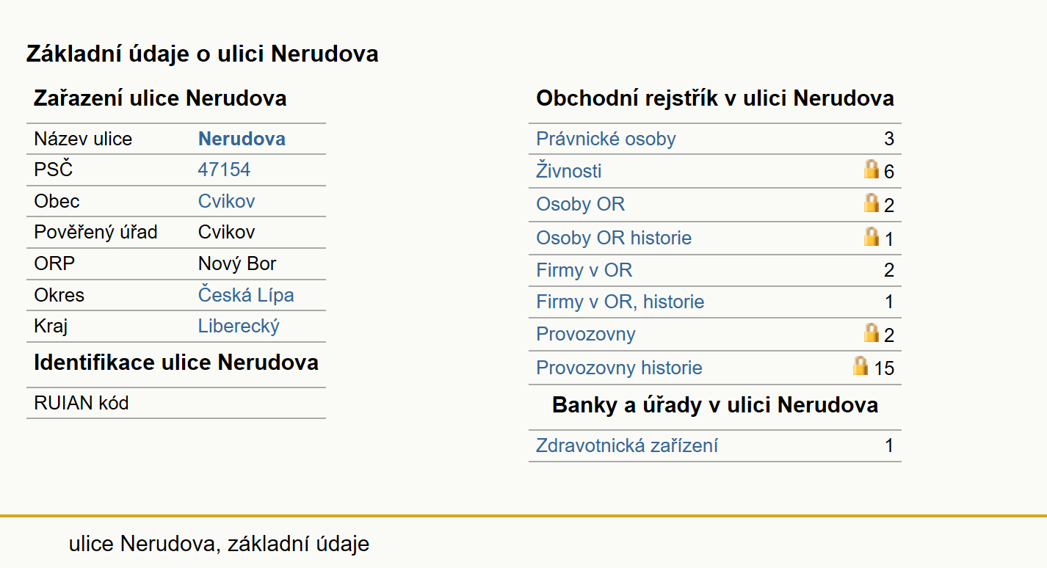Open the Provozovny link
Image resolution: width=1047 pixels, height=568 pixels.
585,334
